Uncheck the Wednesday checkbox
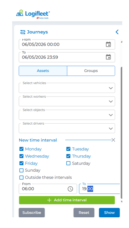Viewport: 129px width, 228px height. tap(21, 156)
